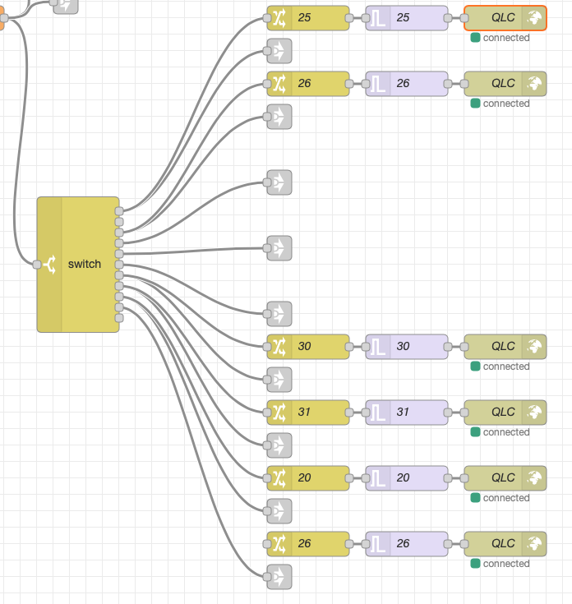This screenshot has width=572, height=604.
Task: Click the shuffle icon on change node 20
Action: [x=279, y=477]
